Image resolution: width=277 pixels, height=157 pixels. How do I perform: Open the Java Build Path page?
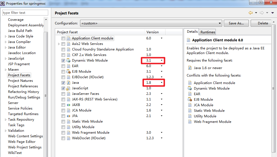click(x=20, y=31)
